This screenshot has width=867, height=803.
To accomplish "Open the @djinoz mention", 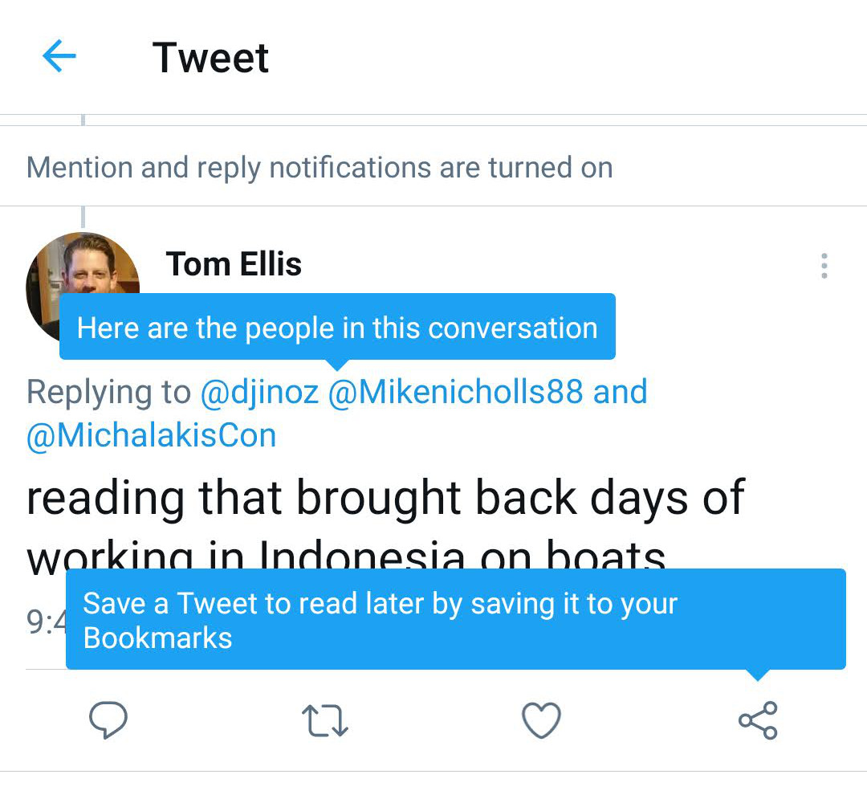I will 259,392.
